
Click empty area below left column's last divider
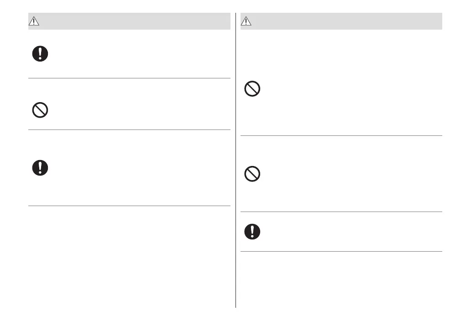point(129,255)
